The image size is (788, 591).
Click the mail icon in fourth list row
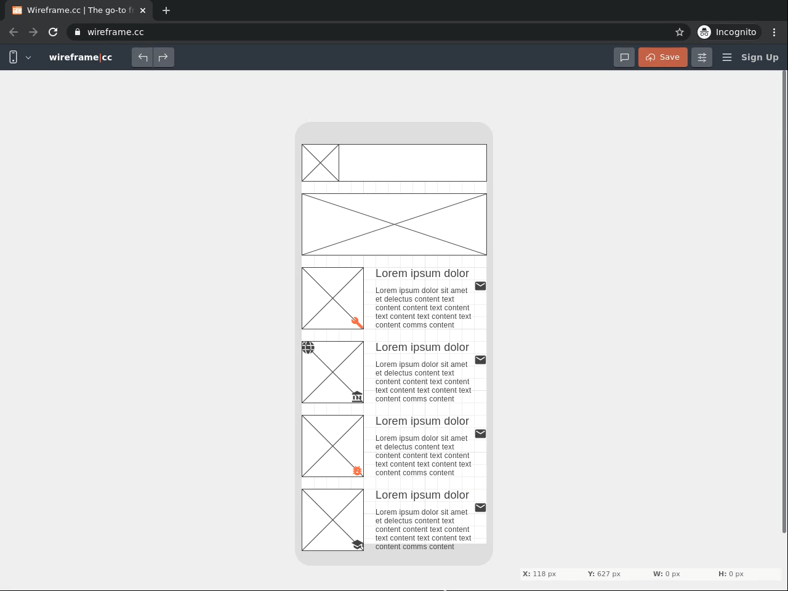click(x=480, y=507)
